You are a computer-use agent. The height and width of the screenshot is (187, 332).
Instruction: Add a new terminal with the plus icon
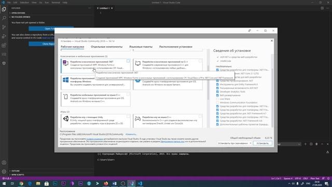point(306,144)
